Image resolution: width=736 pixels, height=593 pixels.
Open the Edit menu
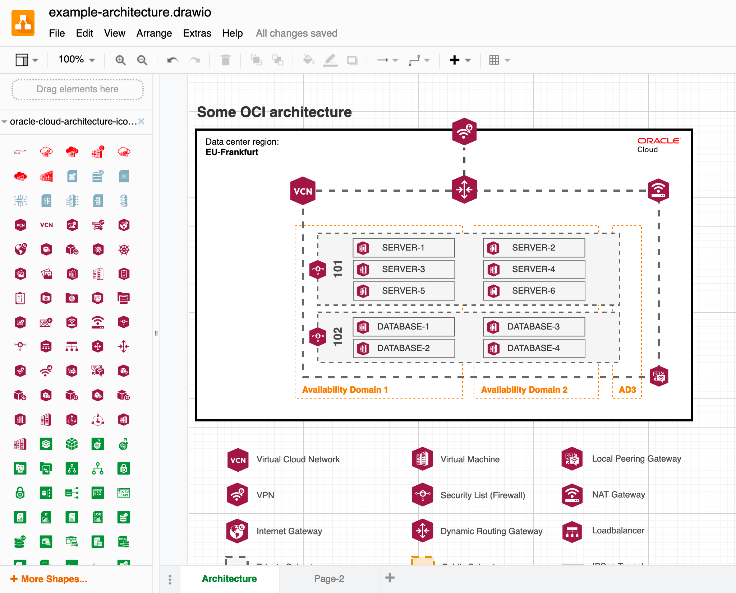84,33
